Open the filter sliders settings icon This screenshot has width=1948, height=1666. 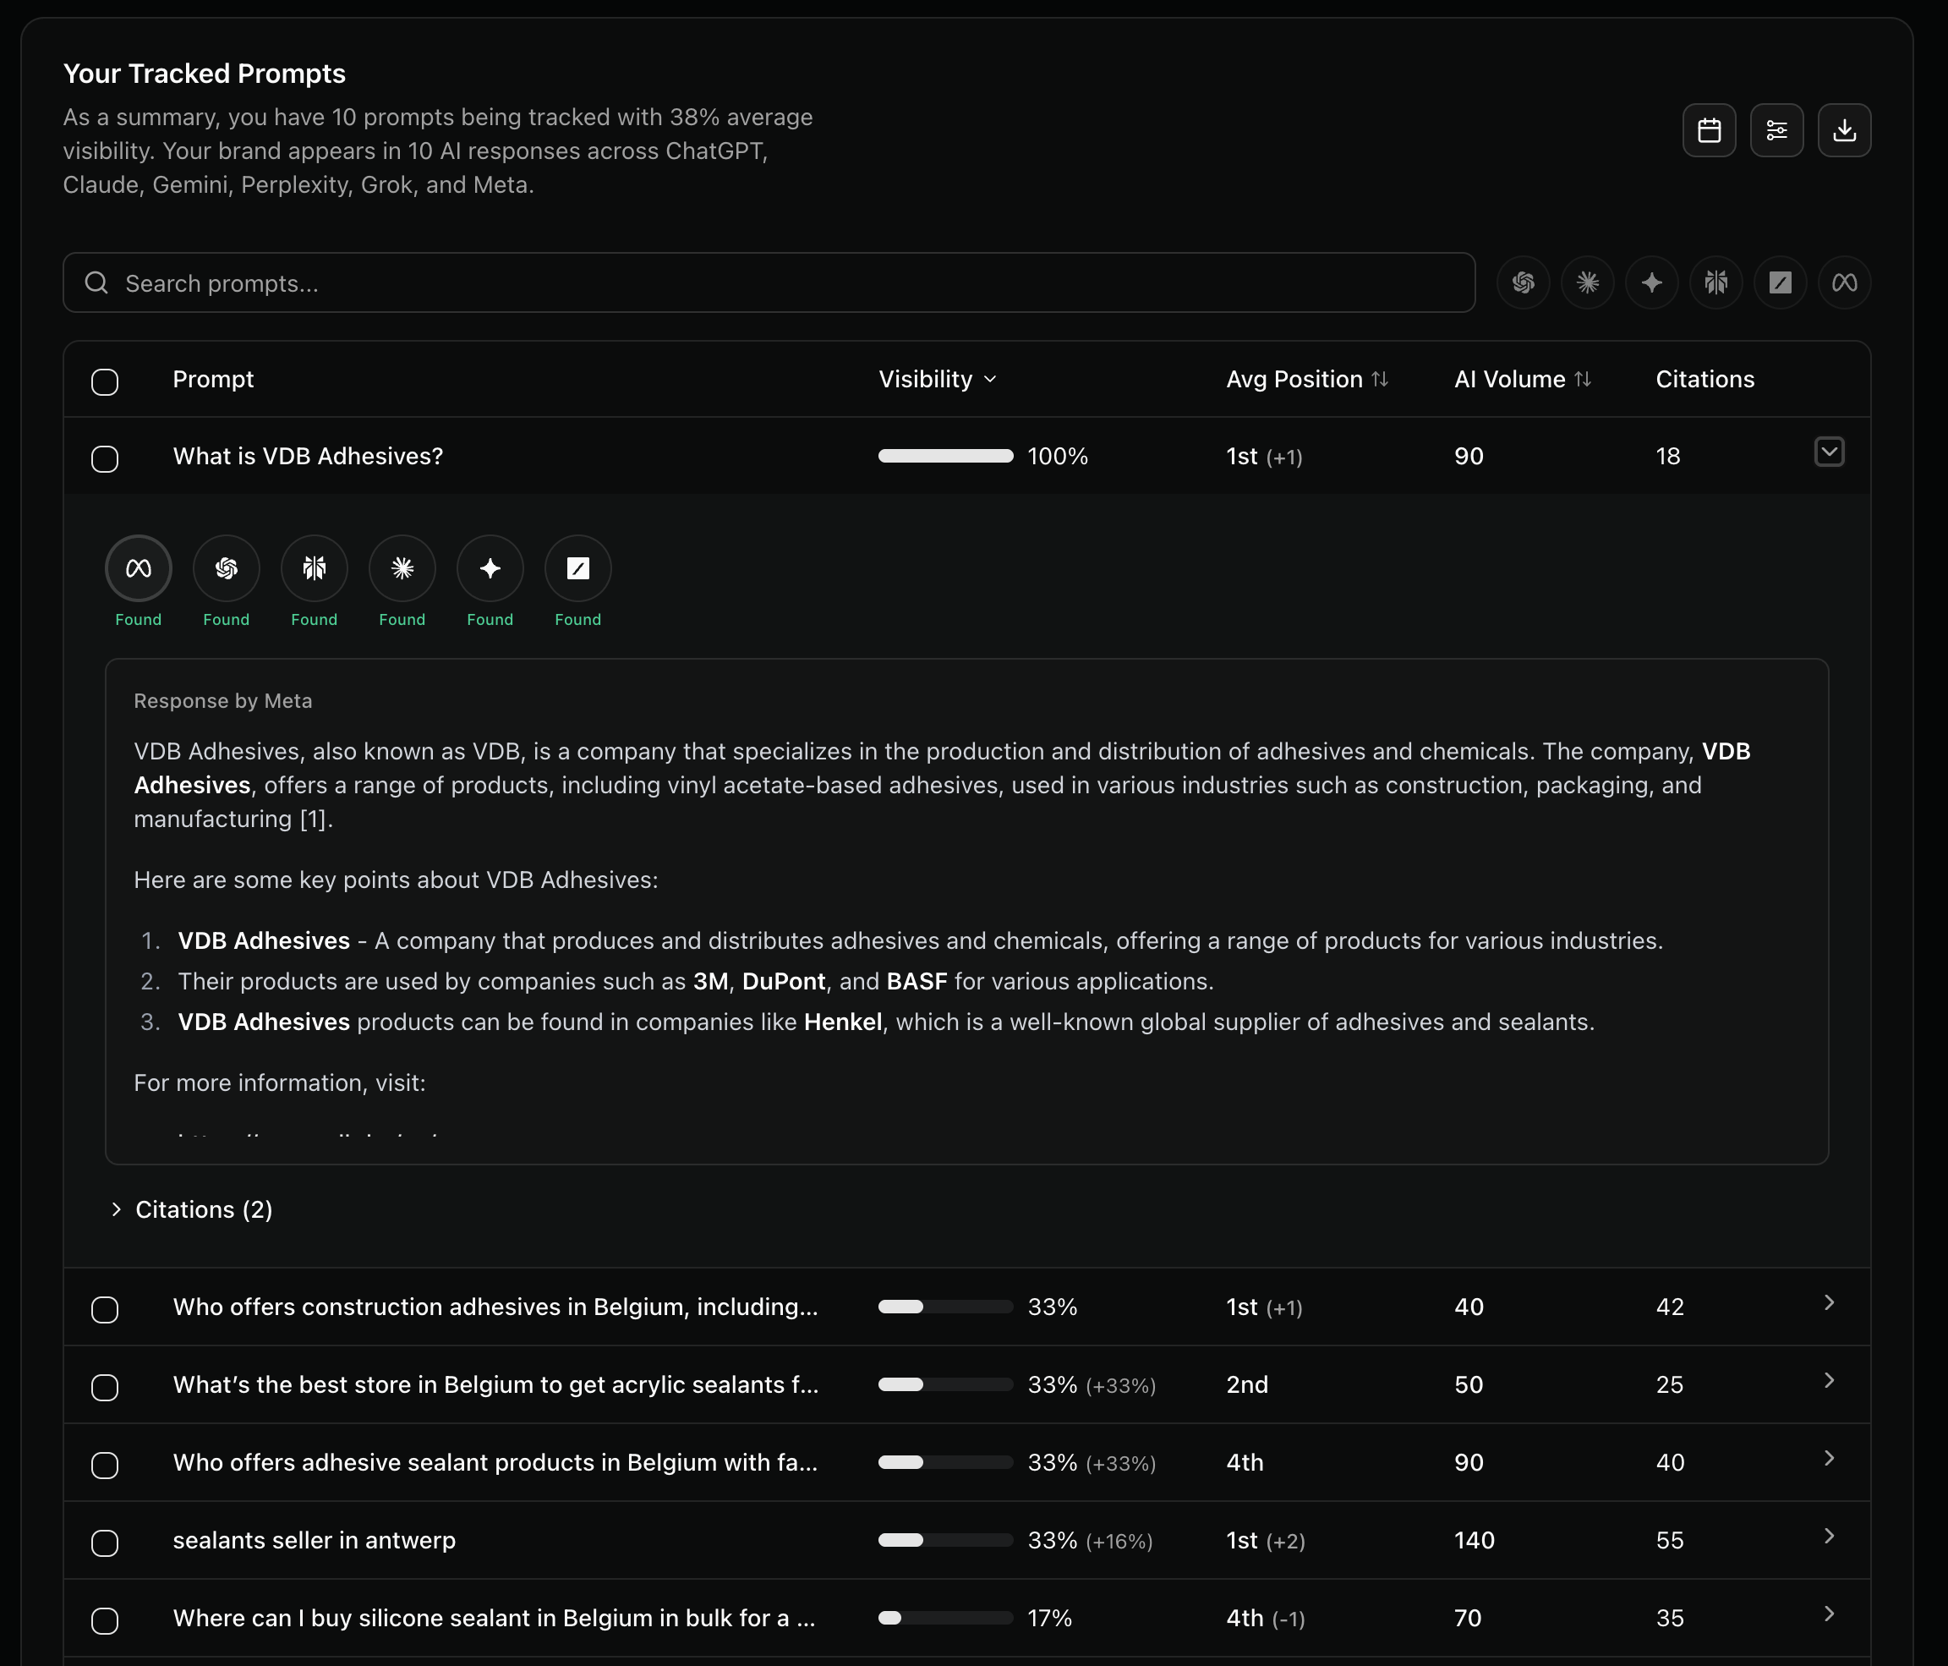point(1776,129)
